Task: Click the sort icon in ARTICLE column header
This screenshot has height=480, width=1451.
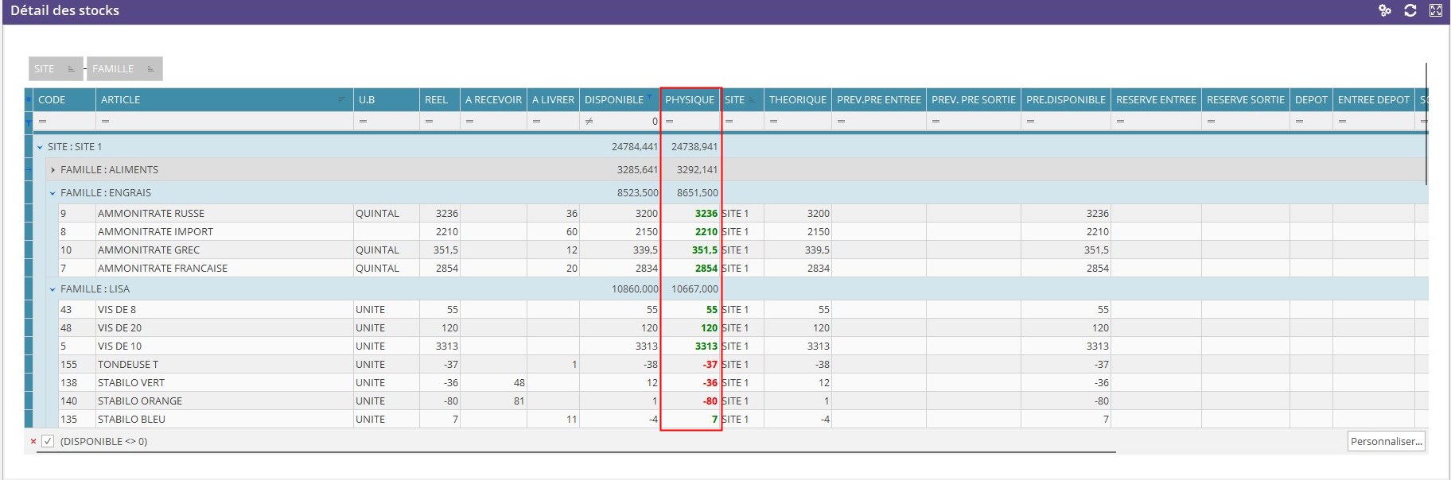Action: point(342,99)
